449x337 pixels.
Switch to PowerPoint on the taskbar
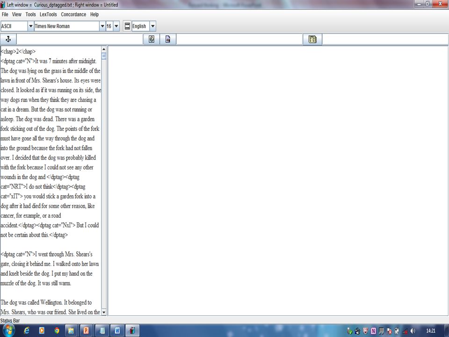86,331
